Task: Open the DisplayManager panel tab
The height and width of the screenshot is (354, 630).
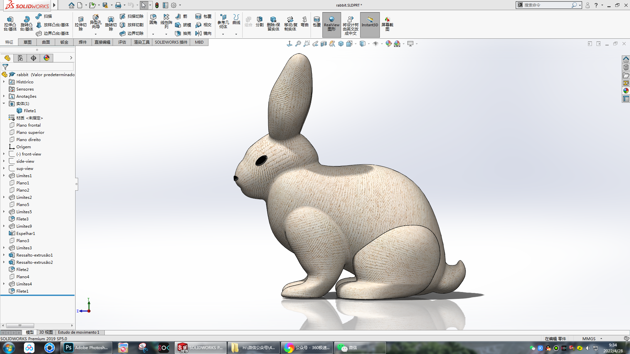Action: (x=47, y=58)
